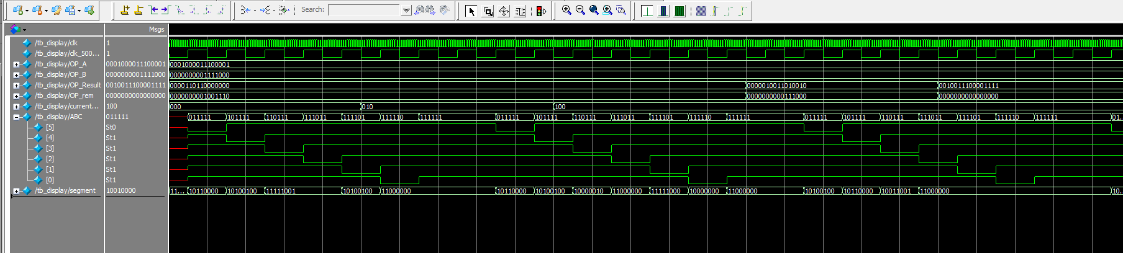Jump to previous transition with blue left arrow
The height and width of the screenshot is (253, 1123).
point(153,10)
